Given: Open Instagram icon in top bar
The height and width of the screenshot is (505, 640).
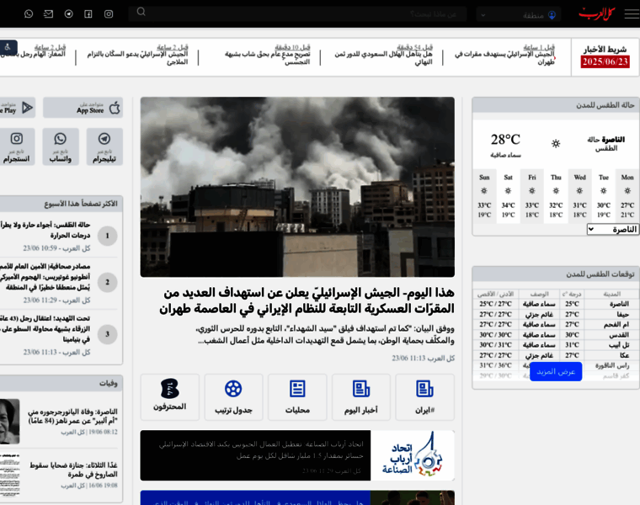Looking at the screenshot, I should [109, 13].
